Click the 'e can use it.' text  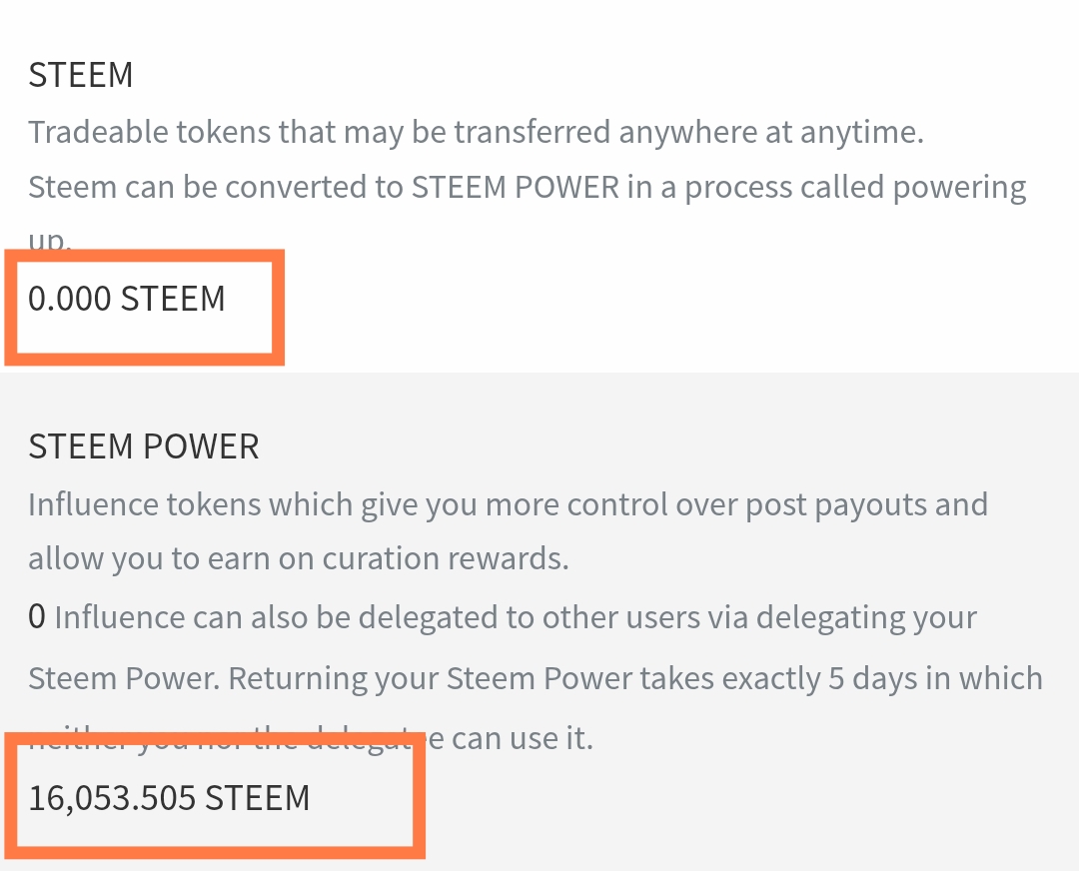(x=510, y=739)
